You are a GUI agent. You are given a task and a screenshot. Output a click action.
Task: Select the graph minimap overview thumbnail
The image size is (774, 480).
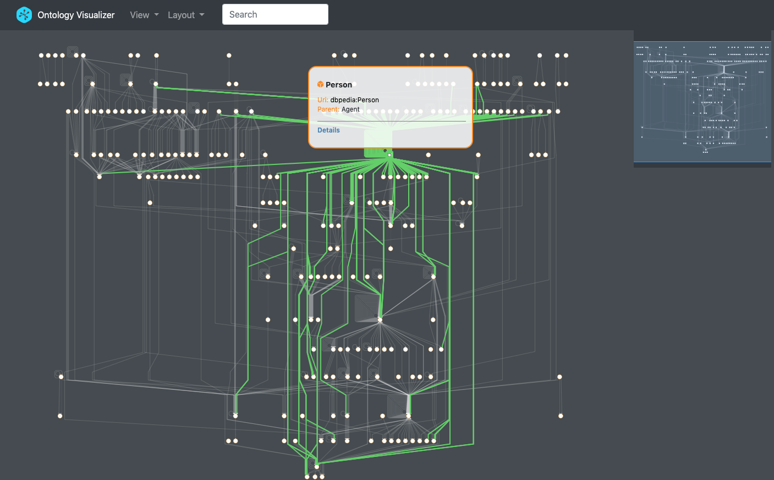[x=702, y=102]
